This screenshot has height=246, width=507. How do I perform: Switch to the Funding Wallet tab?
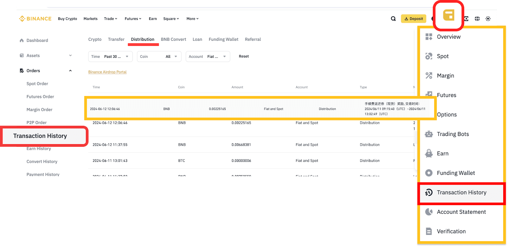[x=223, y=40]
